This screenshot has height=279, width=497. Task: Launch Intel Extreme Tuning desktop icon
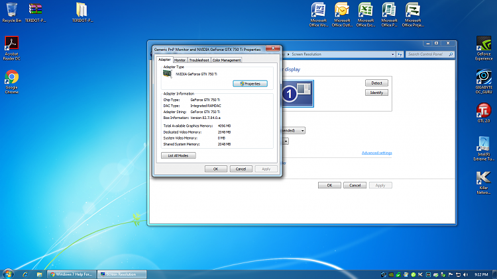(484, 149)
